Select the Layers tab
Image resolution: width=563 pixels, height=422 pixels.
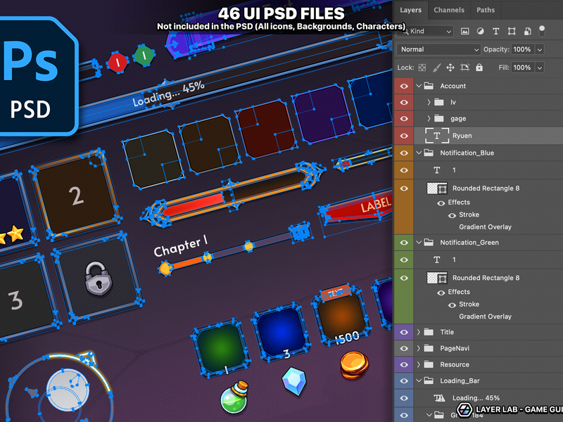(411, 10)
